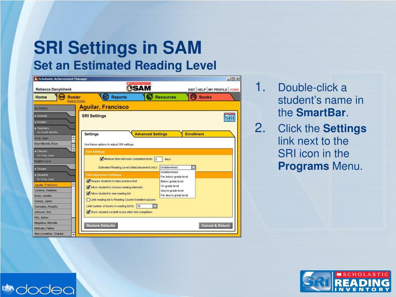This screenshot has width=396, height=297.
Task: Click teachers list scroll down arrow
Action: 73,150
